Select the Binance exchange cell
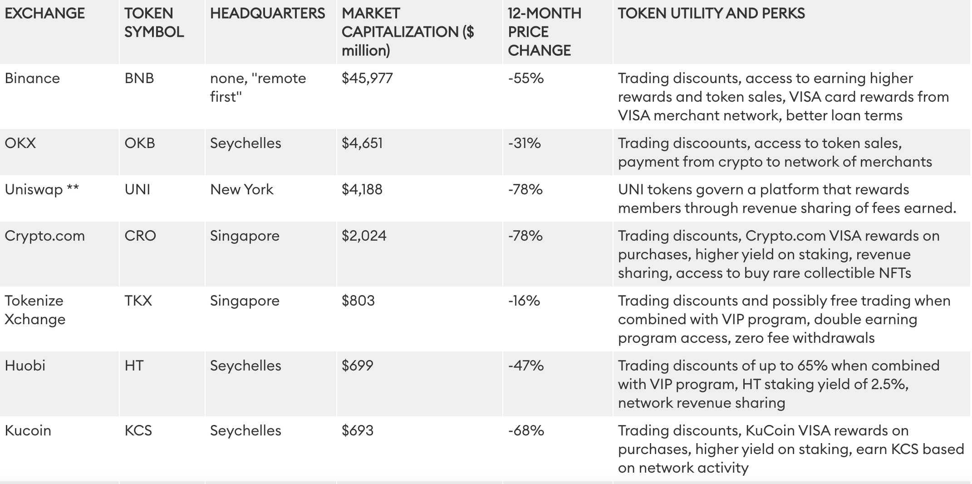This screenshot has height=484, width=972. [x=32, y=79]
